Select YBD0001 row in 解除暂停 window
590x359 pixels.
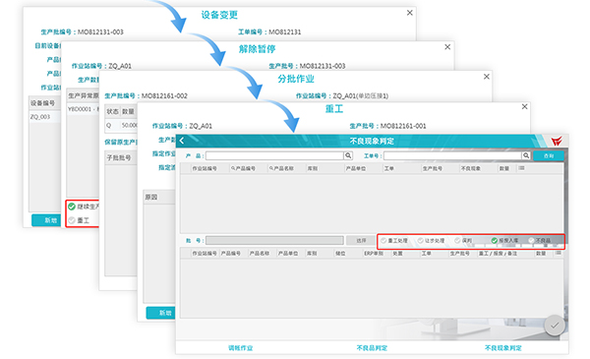pyautogui.click(x=83, y=109)
